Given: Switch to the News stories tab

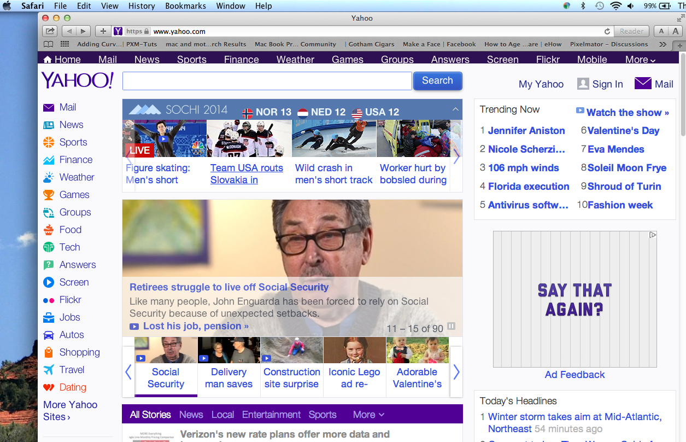Looking at the screenshot, I should [191, 415].
